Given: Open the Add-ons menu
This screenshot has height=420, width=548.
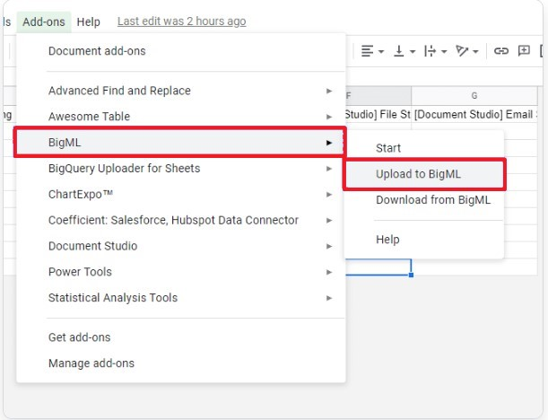Looking at the screenshot, I should (44, 22).
